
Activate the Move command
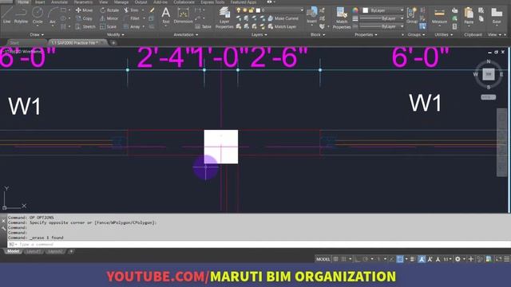[x=85, y=10]
